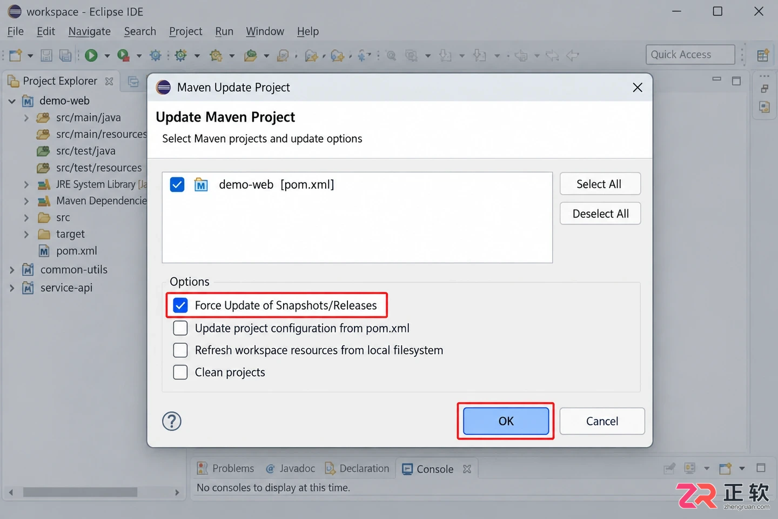Click the Save All toolbar icon

(65, 55)
